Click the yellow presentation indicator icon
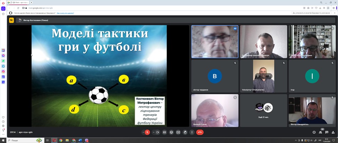This screenshot has width=338, height=143. [x=11, y=20]
